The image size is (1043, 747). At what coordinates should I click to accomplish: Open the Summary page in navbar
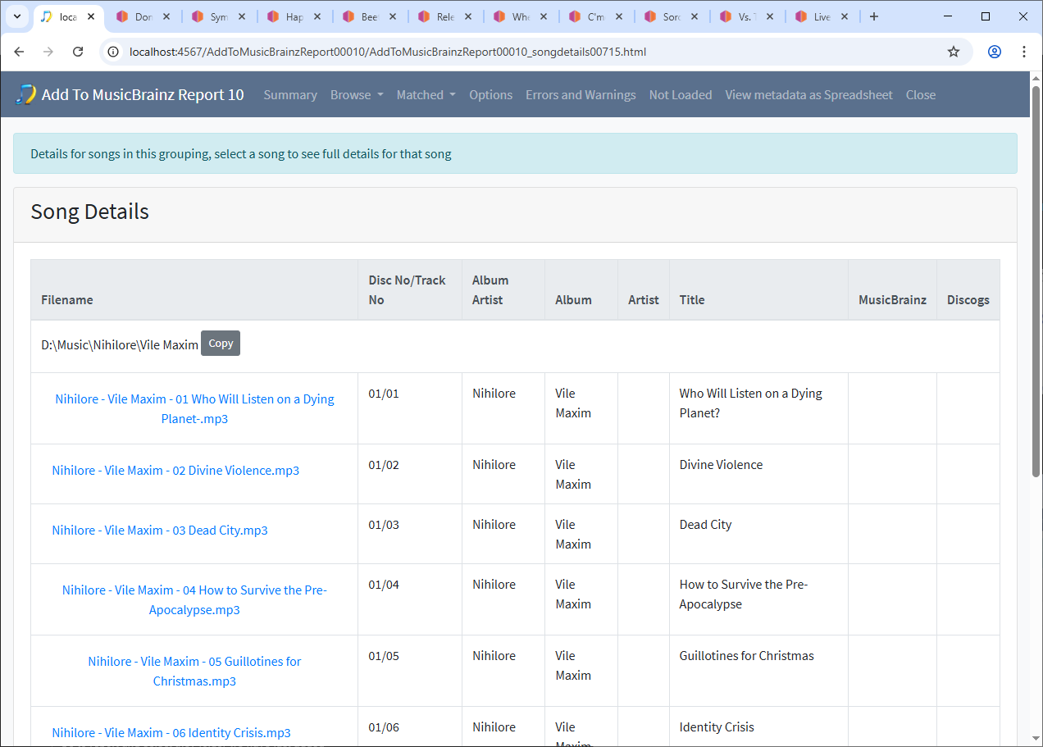pos(290,94)
